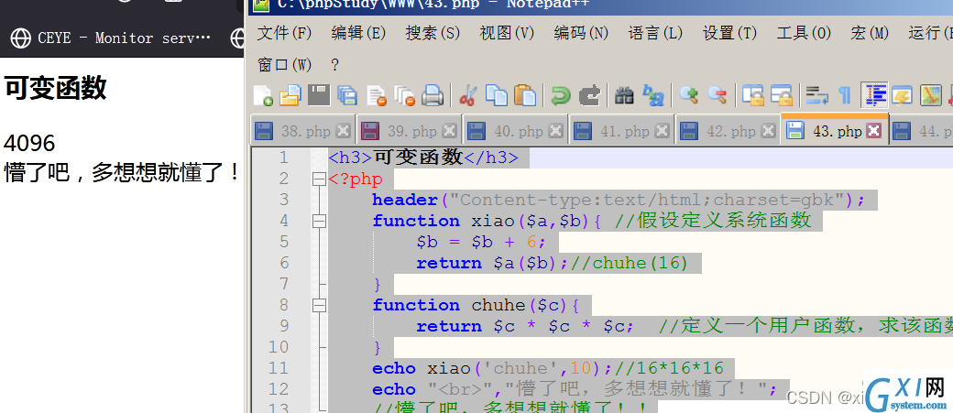Click the Redo arrow icon

point(589,95)
